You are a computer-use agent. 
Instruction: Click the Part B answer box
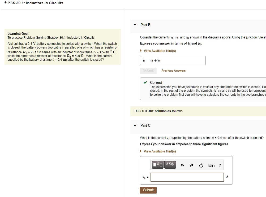tap(173, 60)
